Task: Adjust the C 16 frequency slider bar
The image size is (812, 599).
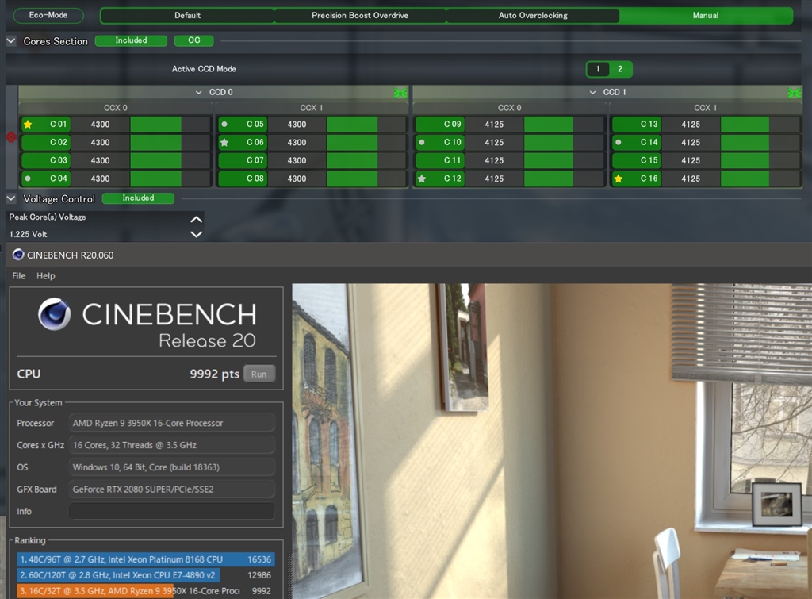Action: tap(760, 179)
